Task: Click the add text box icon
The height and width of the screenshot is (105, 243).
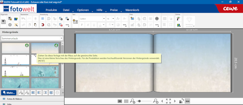Action: (75, 22)
